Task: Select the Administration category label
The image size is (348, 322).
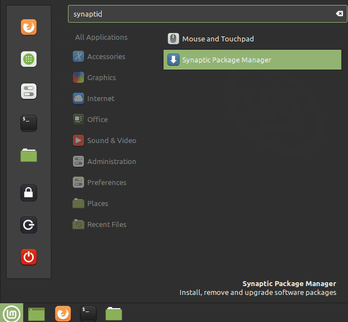Action: pos(112,161)
